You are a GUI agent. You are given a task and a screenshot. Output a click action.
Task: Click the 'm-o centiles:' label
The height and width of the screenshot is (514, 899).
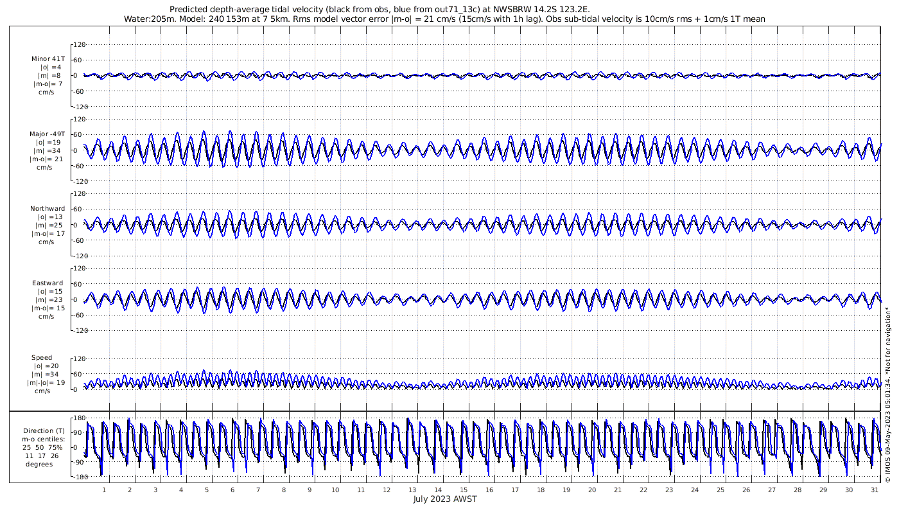click(44, 439)
